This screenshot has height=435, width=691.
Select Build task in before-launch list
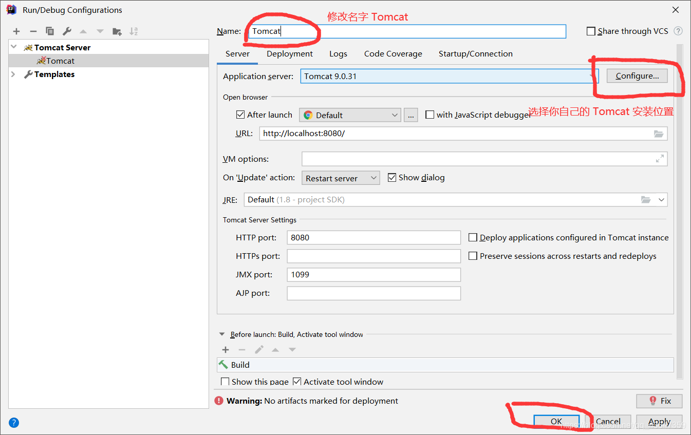[x=445, y=365]
